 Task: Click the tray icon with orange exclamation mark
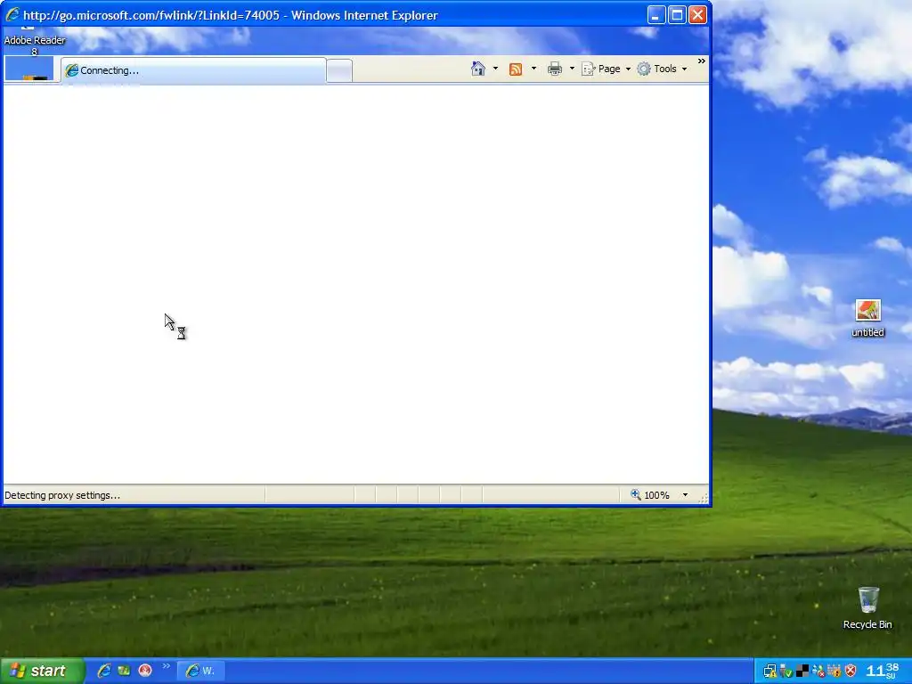tap(834, 672)
